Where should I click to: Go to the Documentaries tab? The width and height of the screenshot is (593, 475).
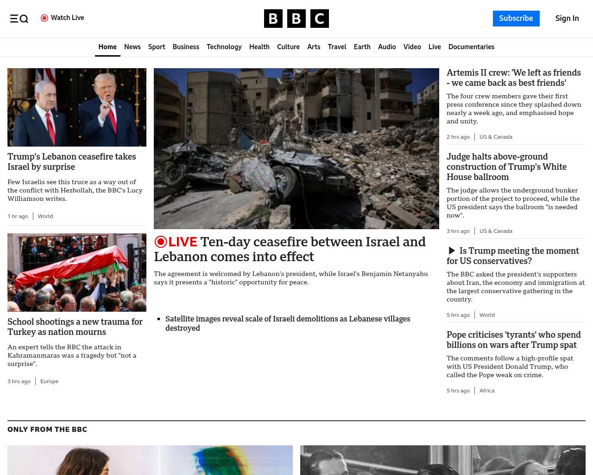coord(471,47)
